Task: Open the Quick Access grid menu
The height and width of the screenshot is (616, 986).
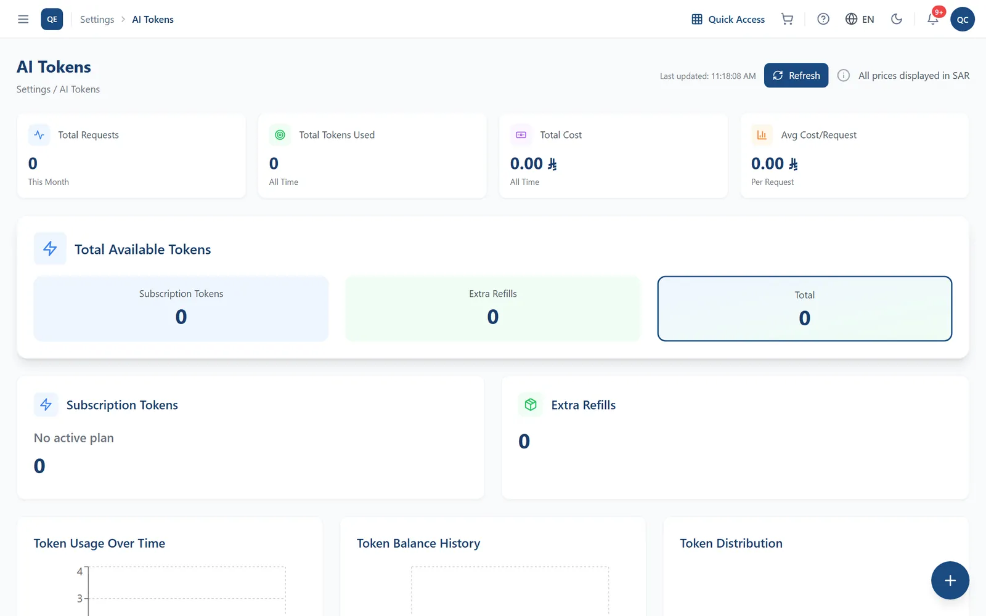Action: (x=728, y=19)
